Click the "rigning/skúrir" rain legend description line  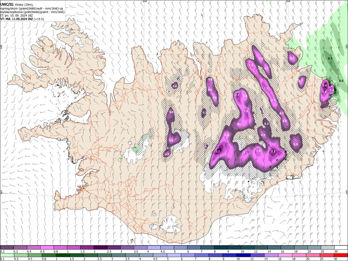(32, 8)
